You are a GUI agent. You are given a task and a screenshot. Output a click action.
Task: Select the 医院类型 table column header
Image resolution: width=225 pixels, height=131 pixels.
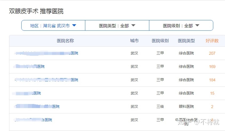pyautogui.click(x=186, y=41)
